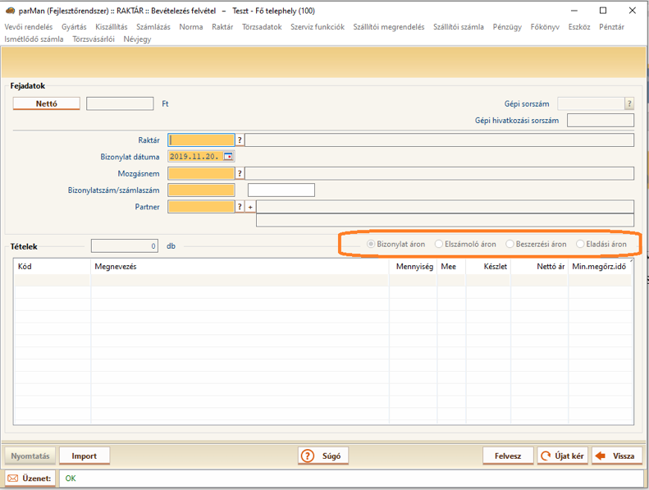Click the Nyomtatás button
The image size is (649, 490).
tap(30, 456)
